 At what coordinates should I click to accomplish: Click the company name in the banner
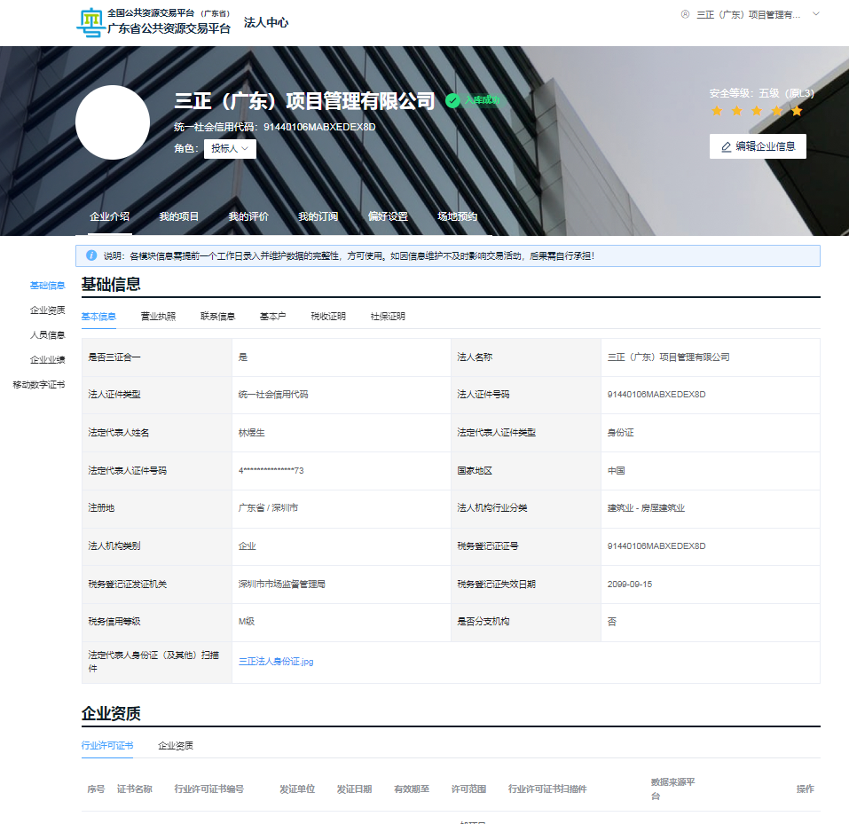305,101
